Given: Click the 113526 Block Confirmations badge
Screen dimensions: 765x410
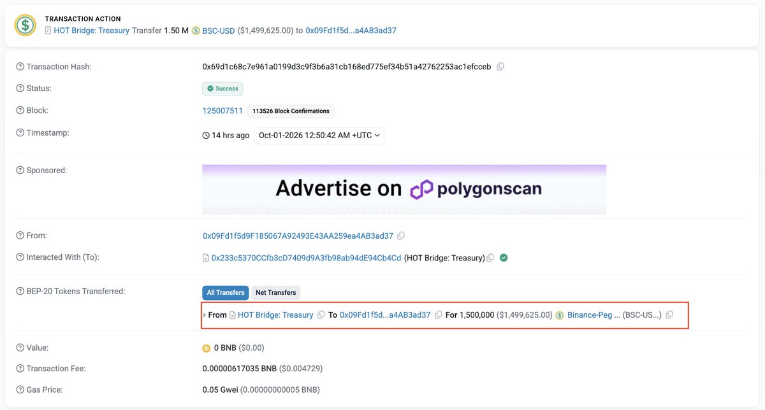Looking at the screenshot, I should click(291, 111).
